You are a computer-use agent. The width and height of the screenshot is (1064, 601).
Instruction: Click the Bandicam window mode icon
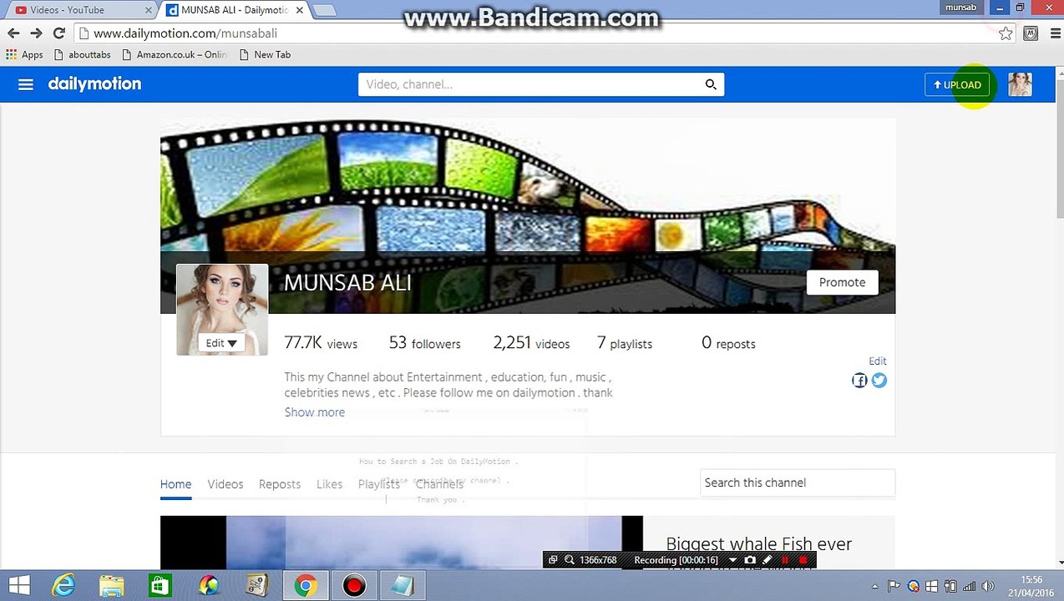click(553, 560)
